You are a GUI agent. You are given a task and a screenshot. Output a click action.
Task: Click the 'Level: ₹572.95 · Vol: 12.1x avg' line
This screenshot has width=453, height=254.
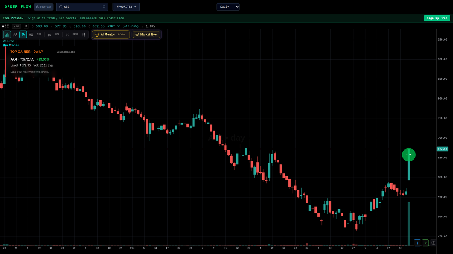pyautogui.click(x=32, y=65)
